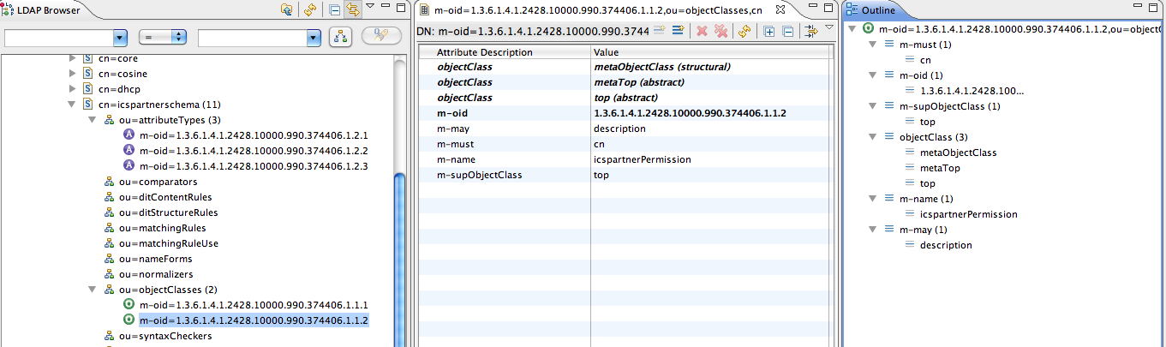Screen dimensions: 1166x347
Task: Select the metaObjectClass (structural) value
Action: 711,67
